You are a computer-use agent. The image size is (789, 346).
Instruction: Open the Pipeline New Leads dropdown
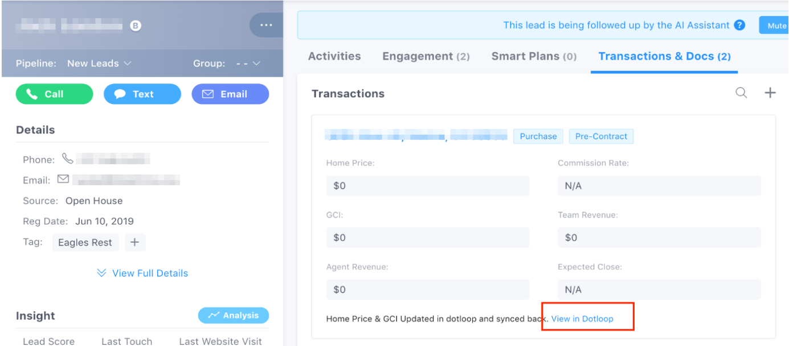pyautogui.click(x=100, y=63)
